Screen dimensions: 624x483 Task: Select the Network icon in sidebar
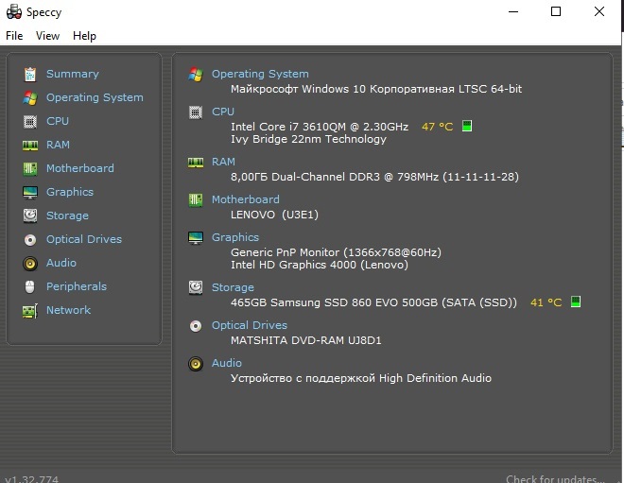pyautogui.click(x=29, y=310)
